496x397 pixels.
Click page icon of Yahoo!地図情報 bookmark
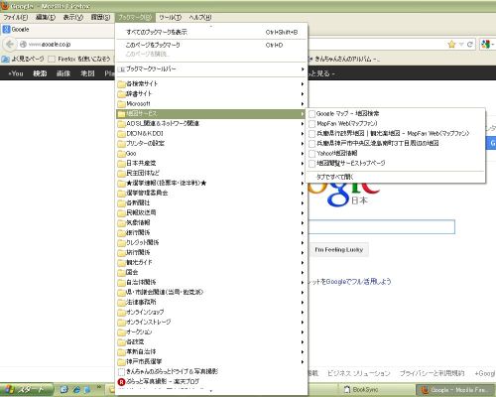[x=311, y=154]
